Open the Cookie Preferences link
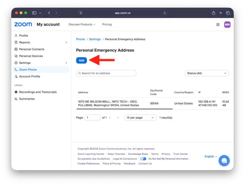The height and width of the screenshot is (185, 245). click(x=88, y=163)
